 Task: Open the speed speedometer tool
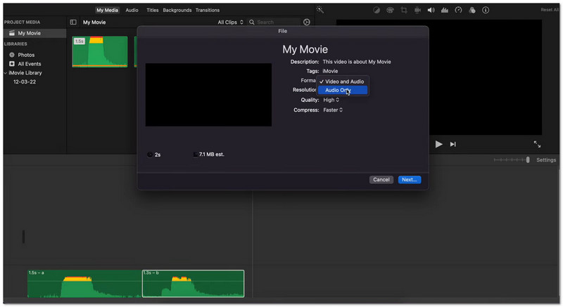click(458, 10)
